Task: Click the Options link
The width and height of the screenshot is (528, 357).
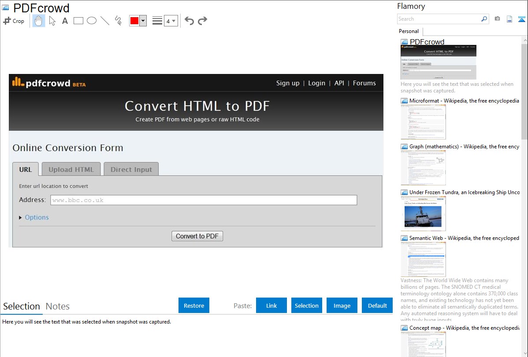Action: (x=37, y=217)
